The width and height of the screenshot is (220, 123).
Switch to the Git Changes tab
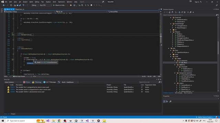[179, 93]
